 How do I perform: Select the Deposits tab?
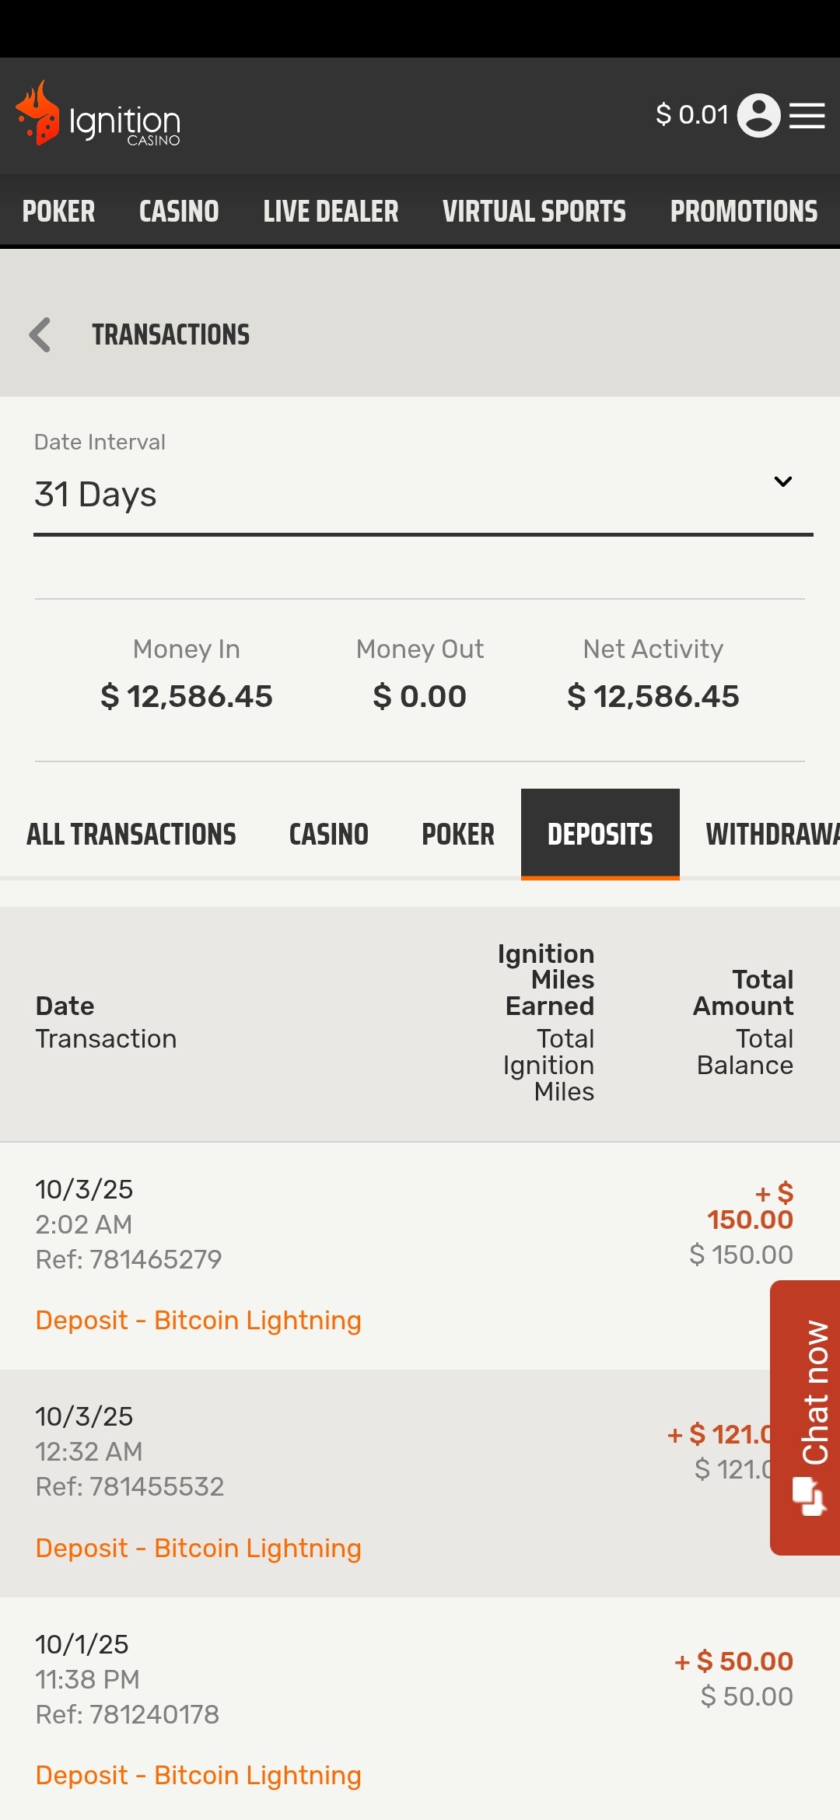click(x=600, y=835)
